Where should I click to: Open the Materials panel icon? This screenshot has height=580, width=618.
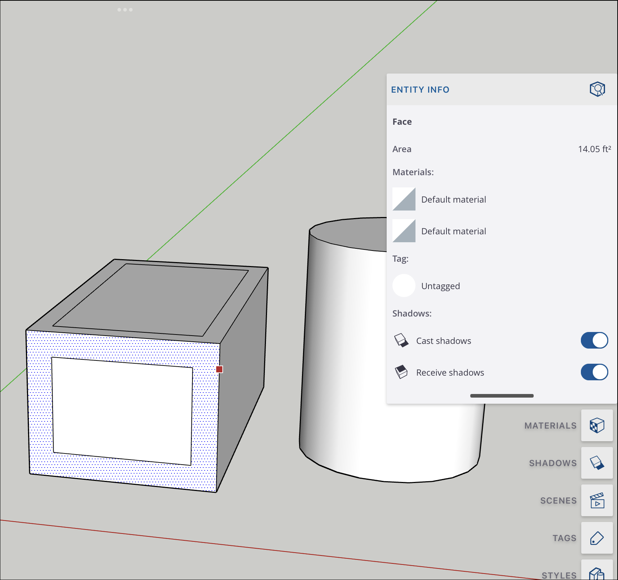[597, 425]
